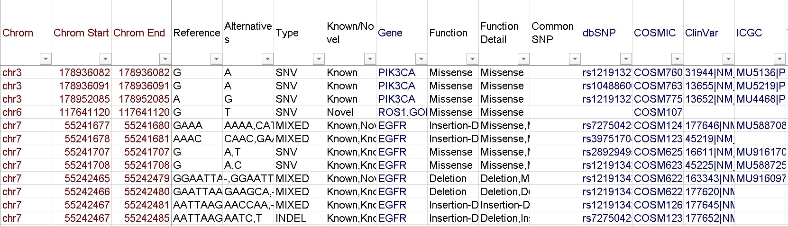Expand the Common SNP filter arrow
Screen dimensions: 788x226
[575, 59]
